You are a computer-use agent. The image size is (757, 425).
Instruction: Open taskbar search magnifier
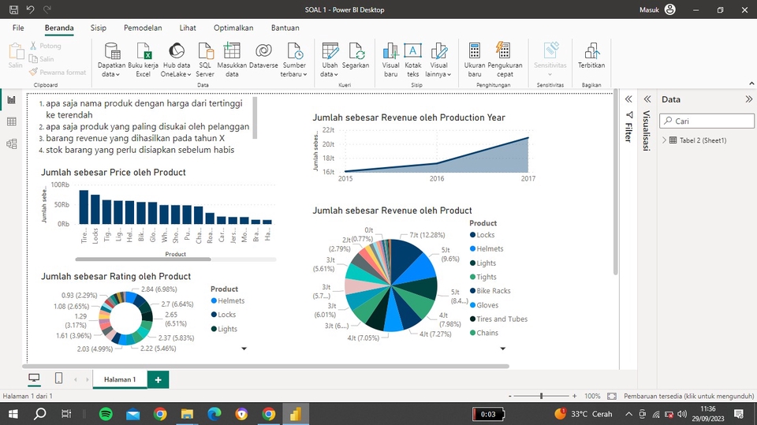39,414
